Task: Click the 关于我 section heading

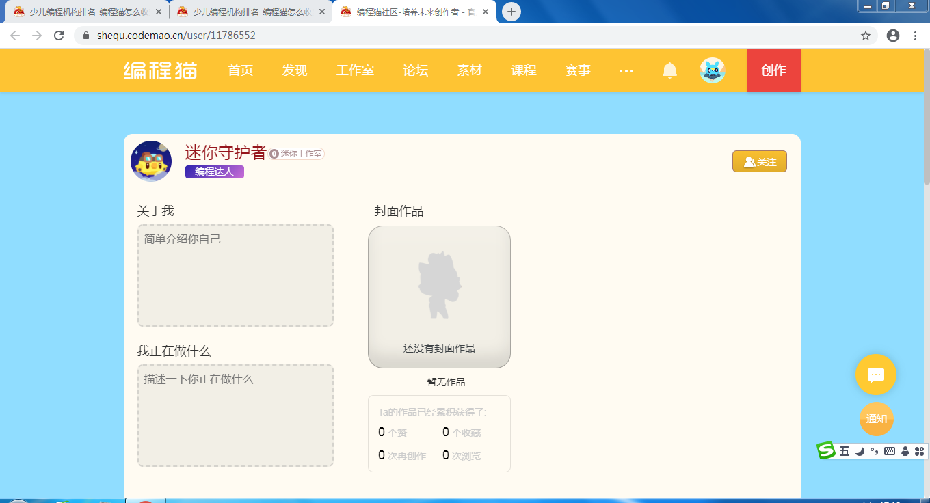Action: click(x=156, y=210)
